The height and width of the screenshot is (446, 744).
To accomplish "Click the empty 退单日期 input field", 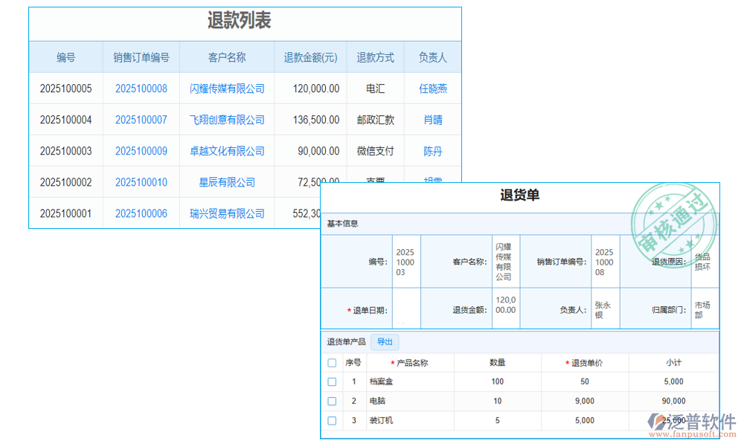I will (x=406, y=308).
